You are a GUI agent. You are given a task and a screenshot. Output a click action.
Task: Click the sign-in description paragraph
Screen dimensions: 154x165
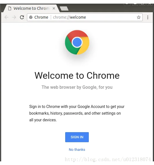[77, 113]
